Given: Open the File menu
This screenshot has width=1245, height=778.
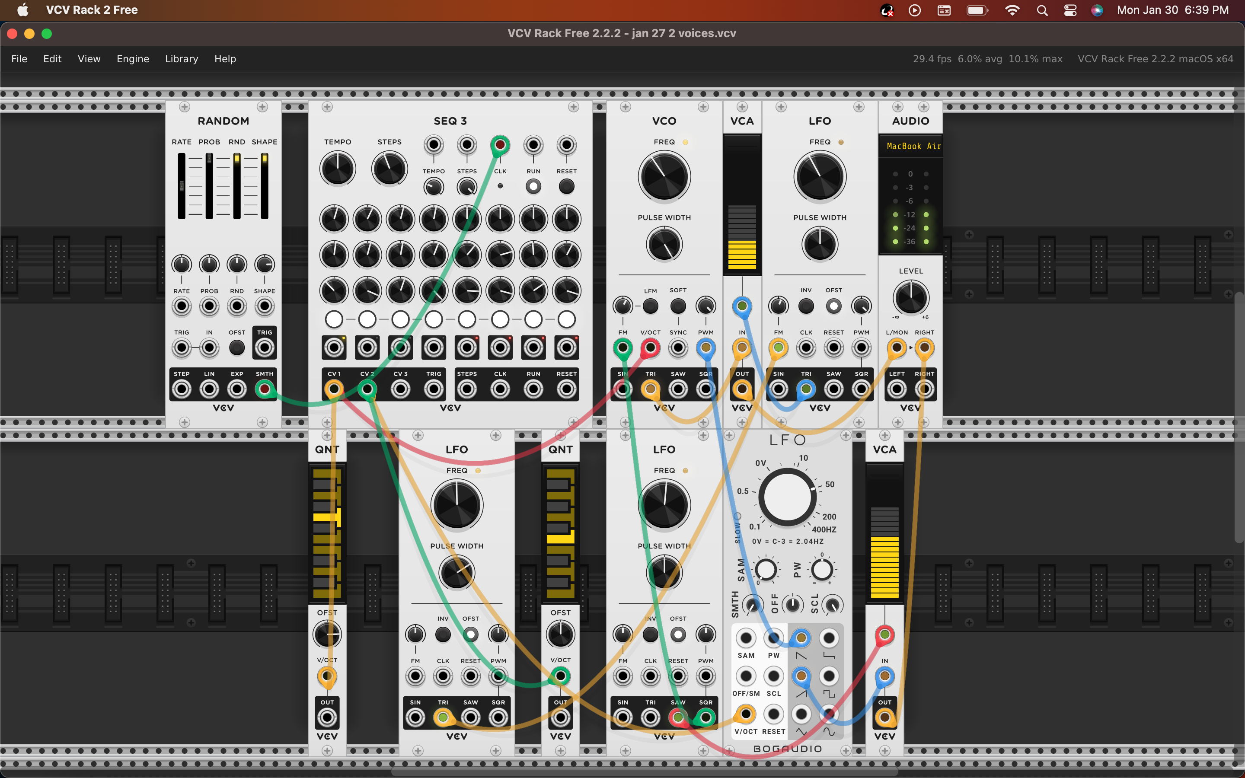Looking at the screenshot, I should 19,59.
